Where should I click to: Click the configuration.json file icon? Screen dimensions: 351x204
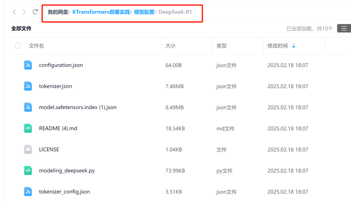28,65
